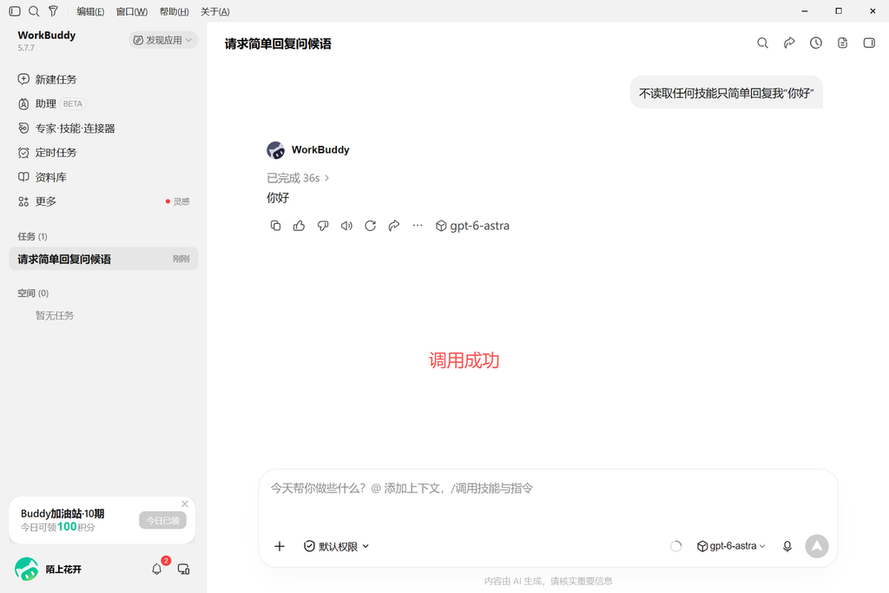
Task: Click the 任务 (1) section header
Action: tap(32, 236)
